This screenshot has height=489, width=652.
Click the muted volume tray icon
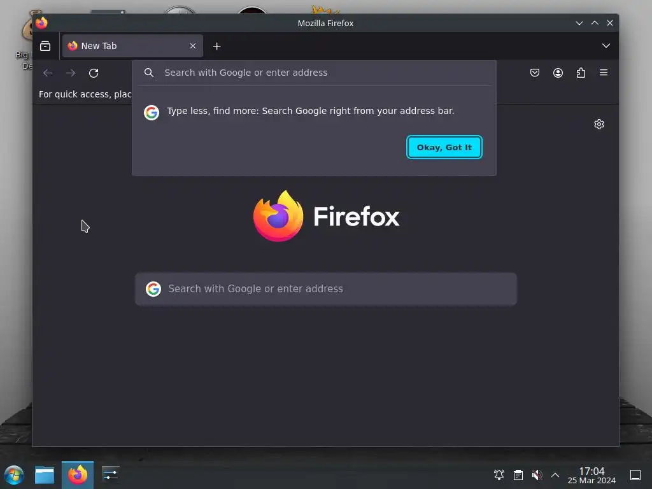coord(537,474)
